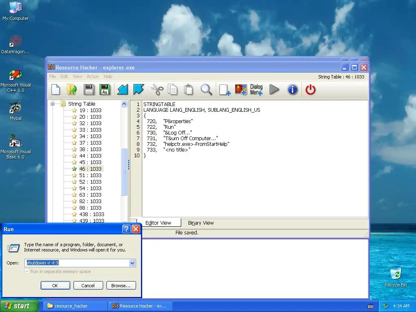Click Resource Hacker taskbar button
Screen dimensions: 416x312
click(x=141, y=306)
